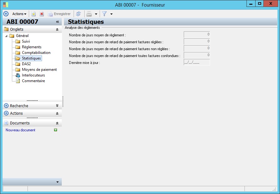This screenshot has height=194, width=280.
Task: Expand the Recherche section
Action: coord(57,106)
